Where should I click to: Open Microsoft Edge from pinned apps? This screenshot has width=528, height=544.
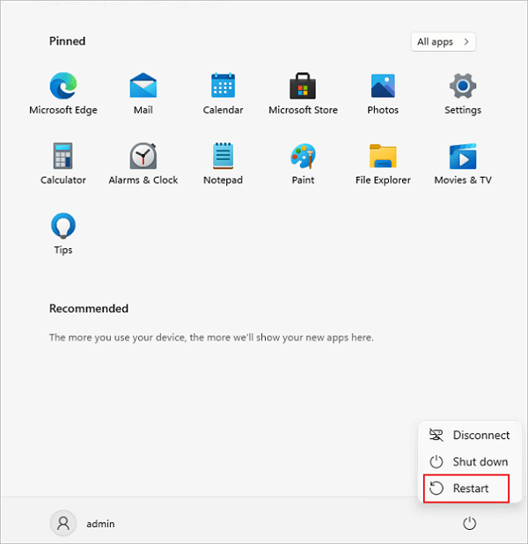click(x=63, y=86)
